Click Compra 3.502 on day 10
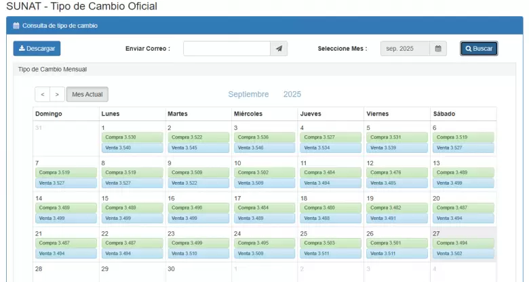This screenshot has width=529, height=282. pyautogui.click(x=264, y=172)
